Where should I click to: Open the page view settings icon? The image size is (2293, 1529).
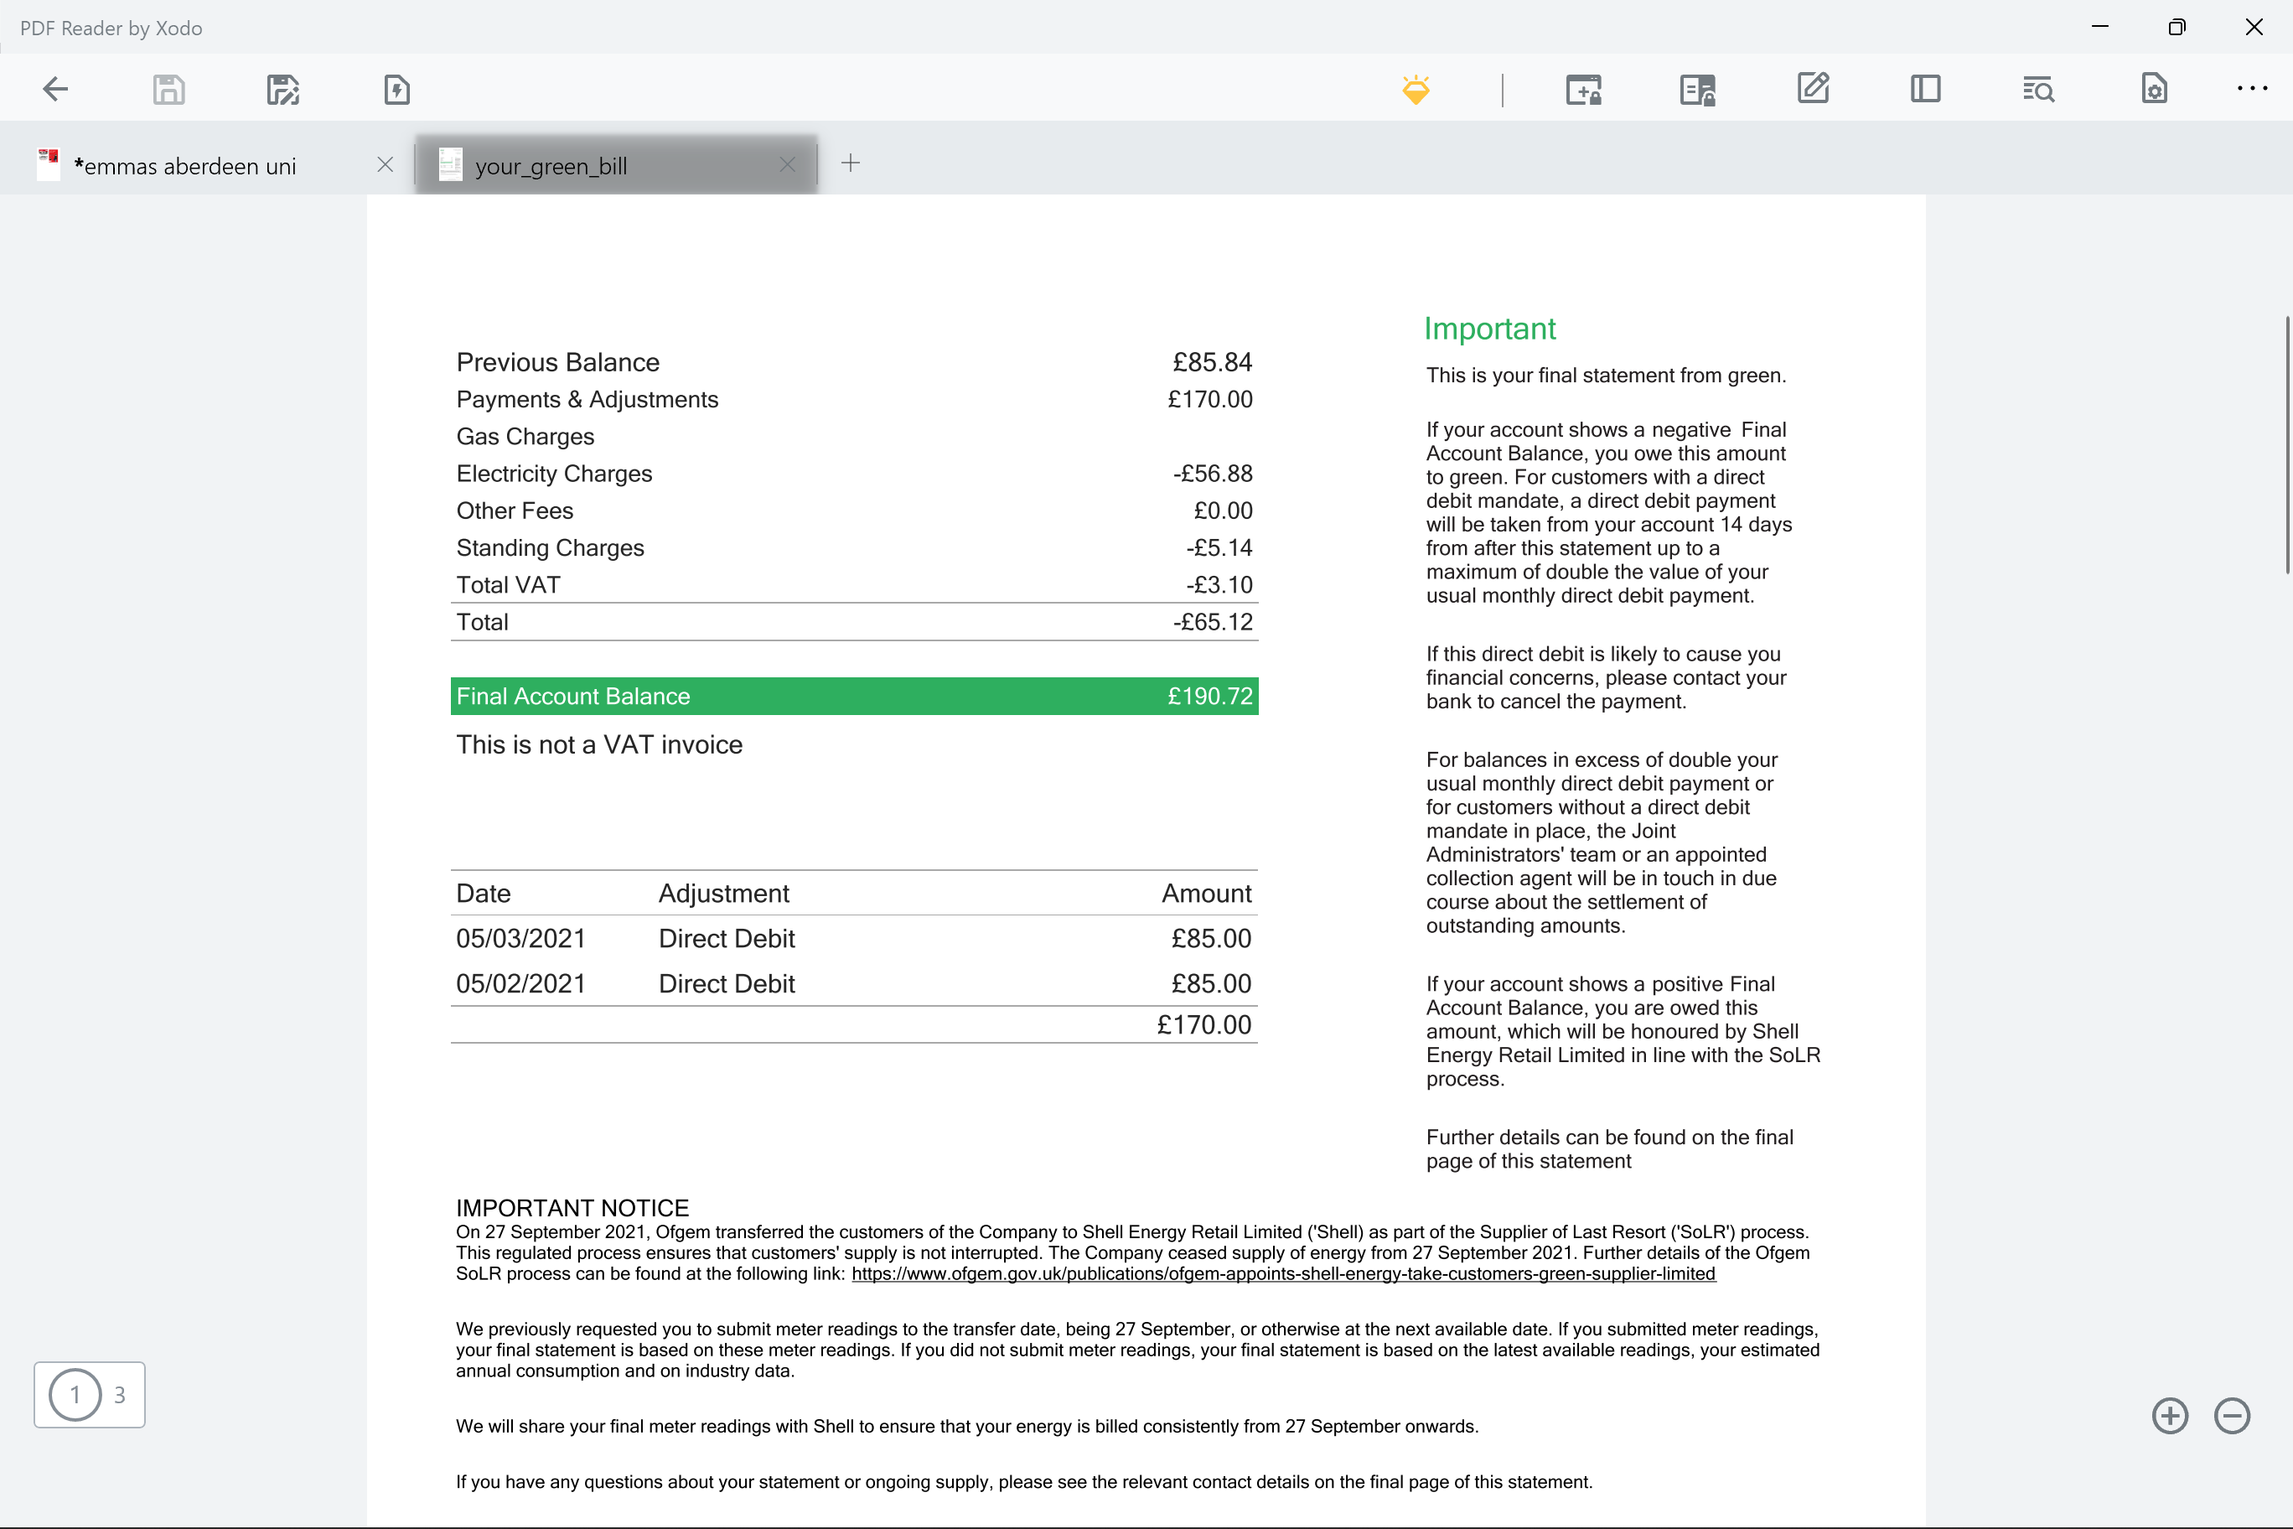click(2154, 89)
